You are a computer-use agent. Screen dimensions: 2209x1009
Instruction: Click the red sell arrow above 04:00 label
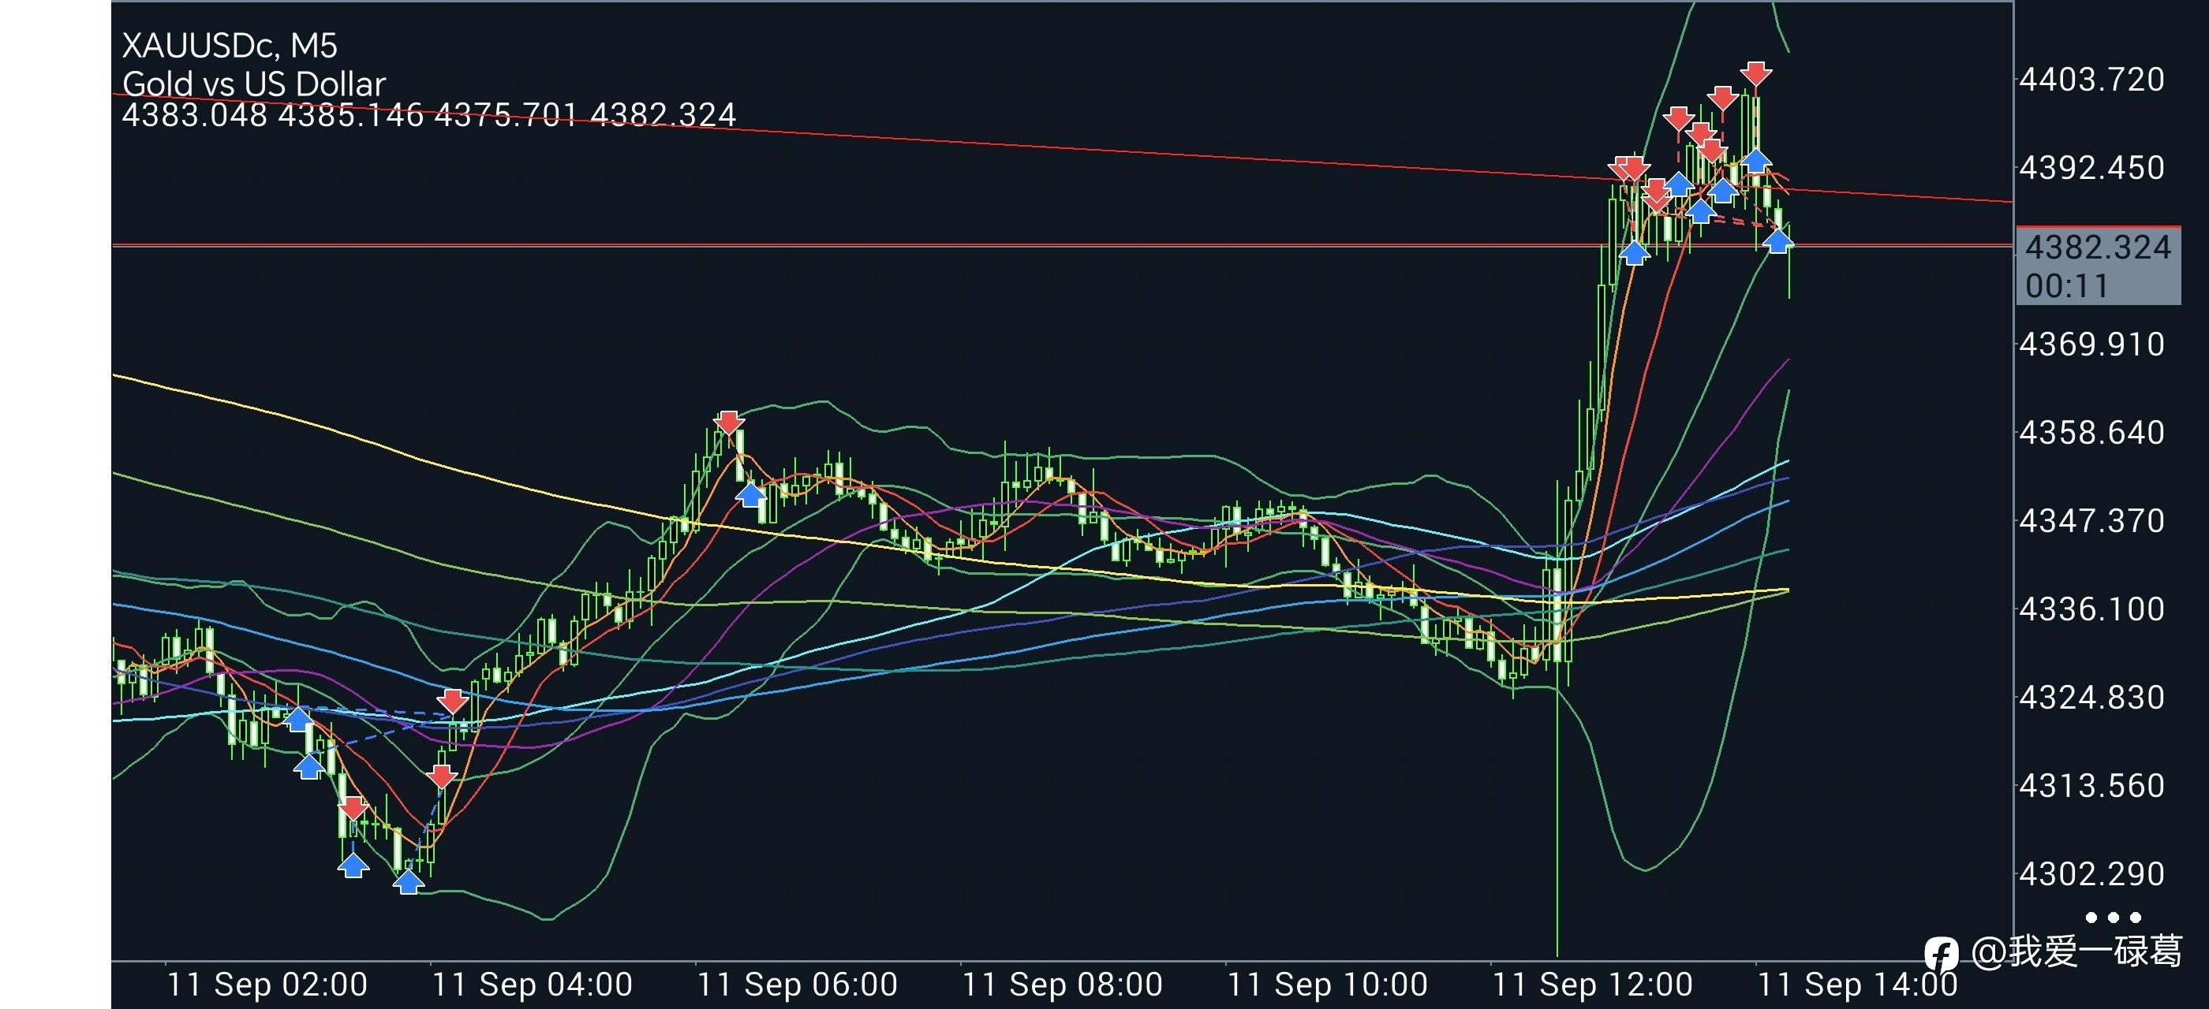[442, 776]
